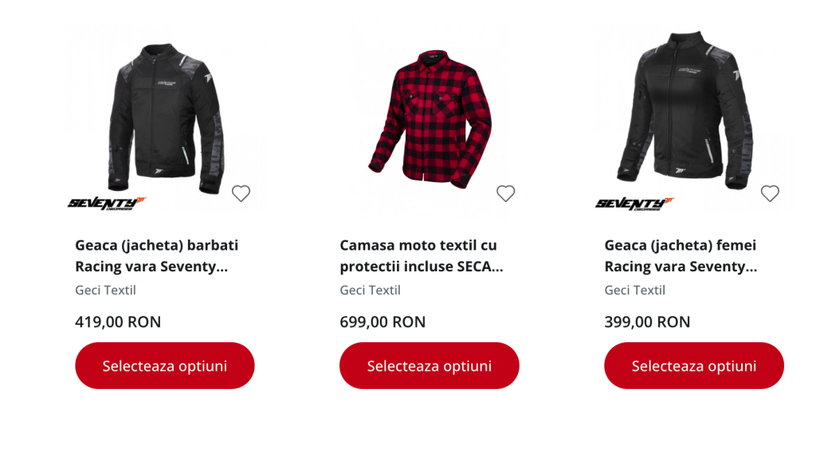
Task: Go to Geci Textil category under women's jacket
Action: pos(634,290)
